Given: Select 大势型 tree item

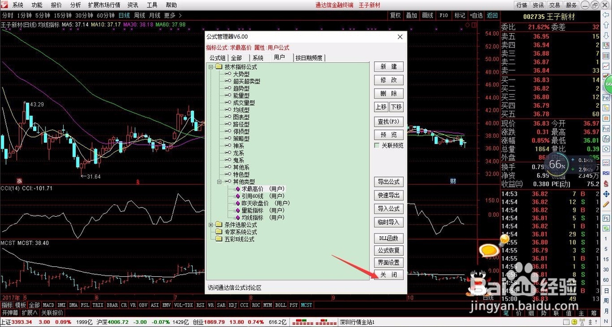Looking at the screenshot, I should pos(241,74).
